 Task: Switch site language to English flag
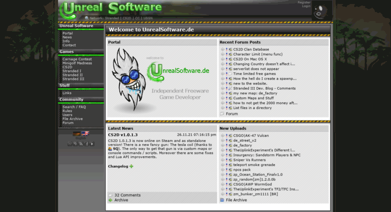point(85,134)
